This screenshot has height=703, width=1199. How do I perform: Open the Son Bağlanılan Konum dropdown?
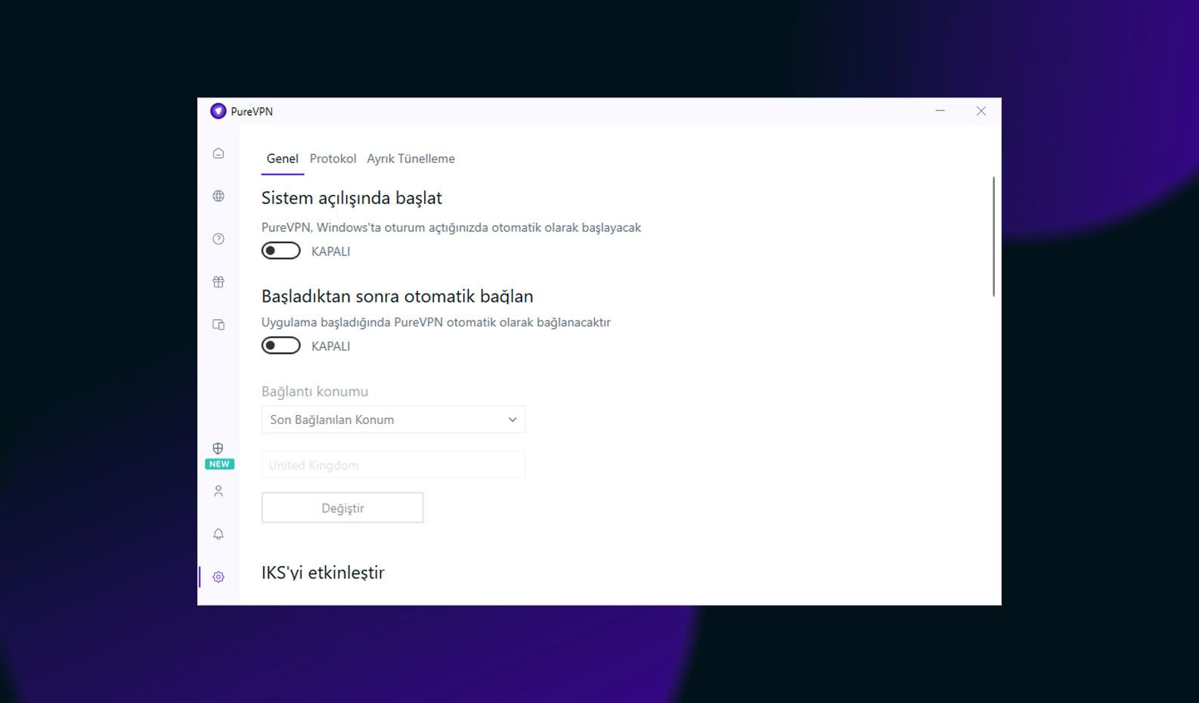(x=393, y=420)
